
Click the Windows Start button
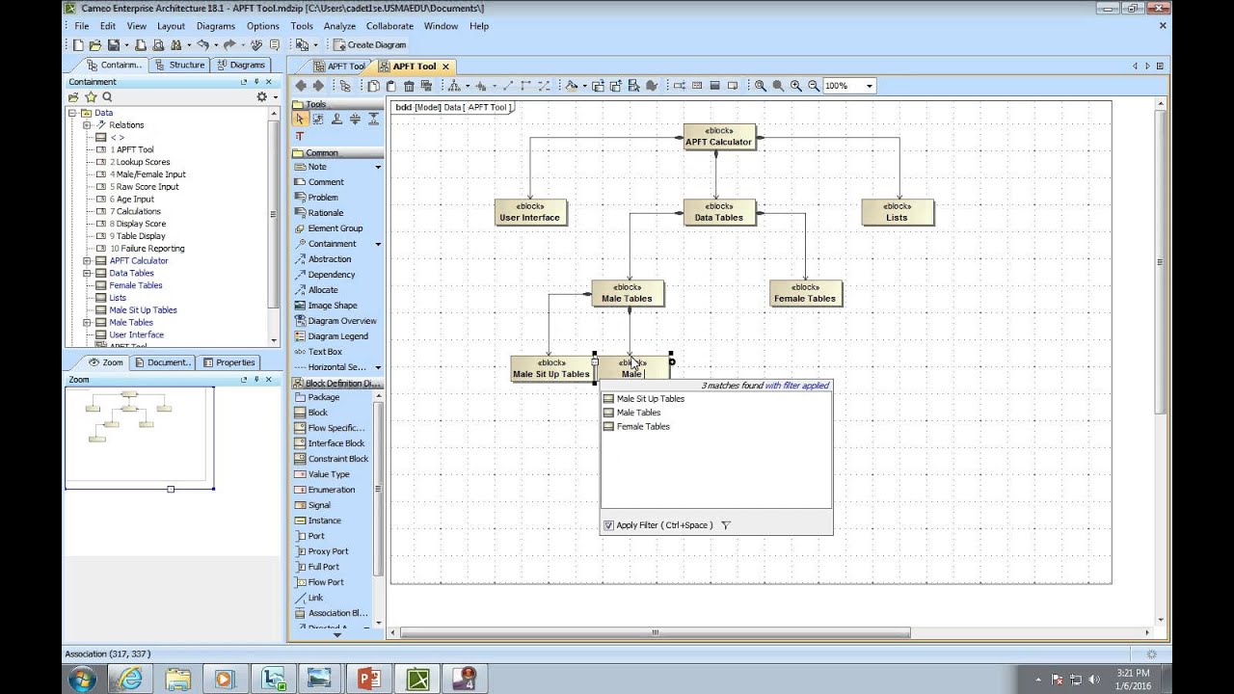(x=82, y=680)
